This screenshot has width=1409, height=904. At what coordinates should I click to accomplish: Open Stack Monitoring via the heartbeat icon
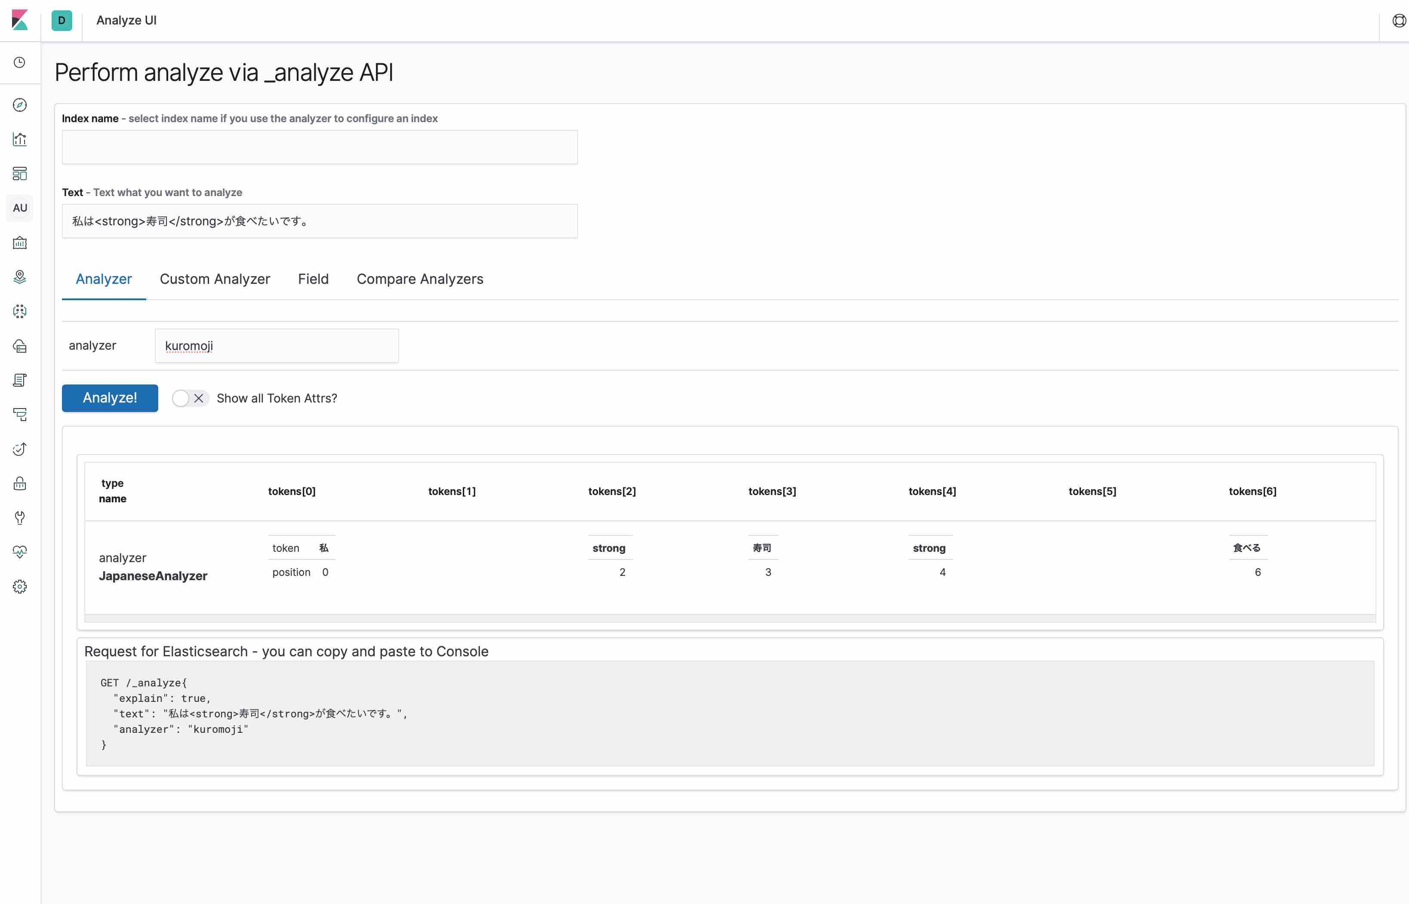20,552
